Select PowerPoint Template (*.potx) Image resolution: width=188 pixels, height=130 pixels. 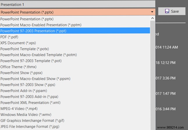(75, 49)
